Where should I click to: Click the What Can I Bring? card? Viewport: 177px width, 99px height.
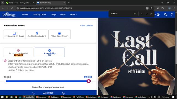[x=59, y=34]
